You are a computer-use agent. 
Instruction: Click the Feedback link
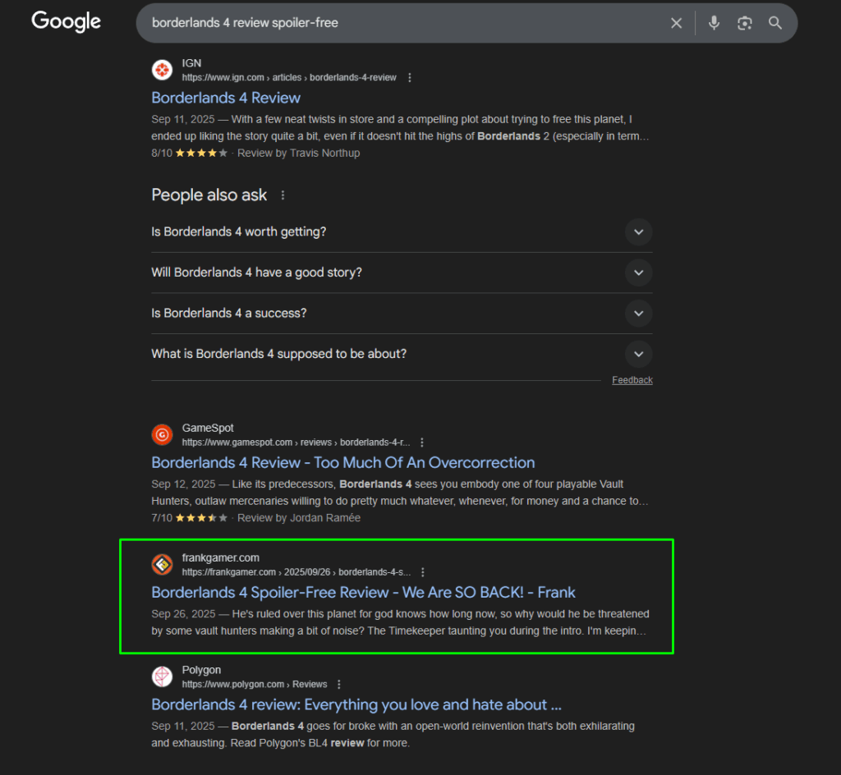coord(632,380)
